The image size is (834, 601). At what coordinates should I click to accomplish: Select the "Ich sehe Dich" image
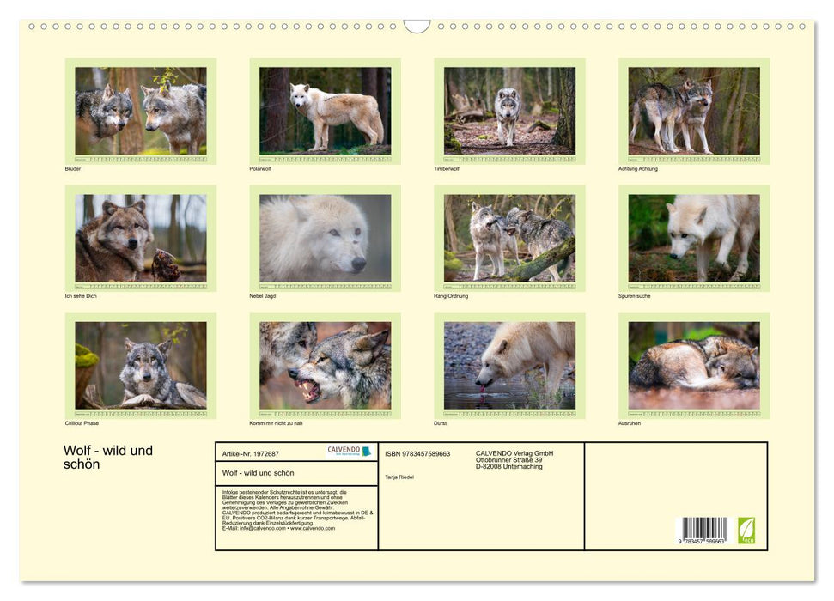point(140,239)
